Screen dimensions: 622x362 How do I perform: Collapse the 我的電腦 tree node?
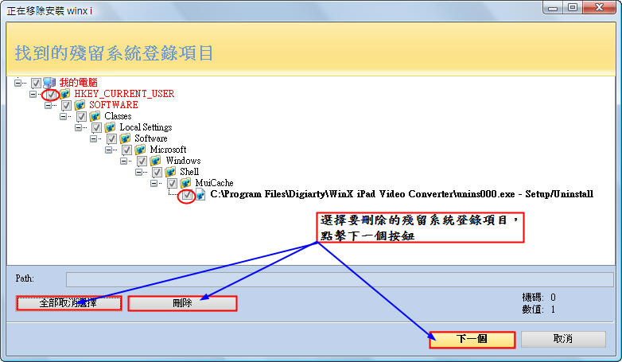(19, 83)
